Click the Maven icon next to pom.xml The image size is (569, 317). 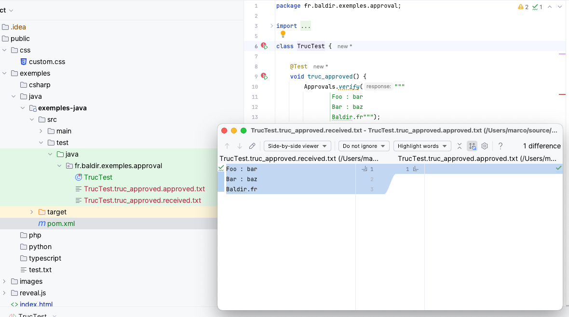[x=41, y=224]
